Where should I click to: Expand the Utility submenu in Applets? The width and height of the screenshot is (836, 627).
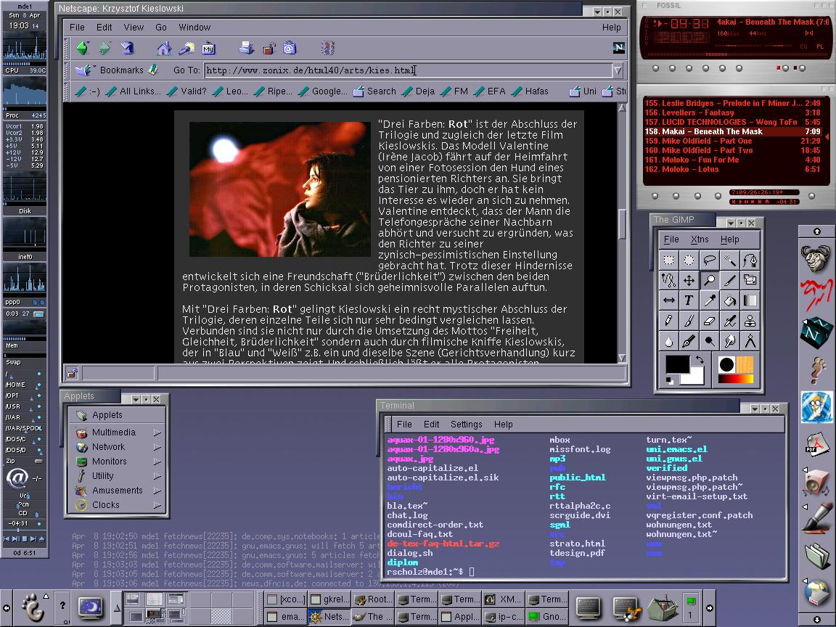point(117,475)
